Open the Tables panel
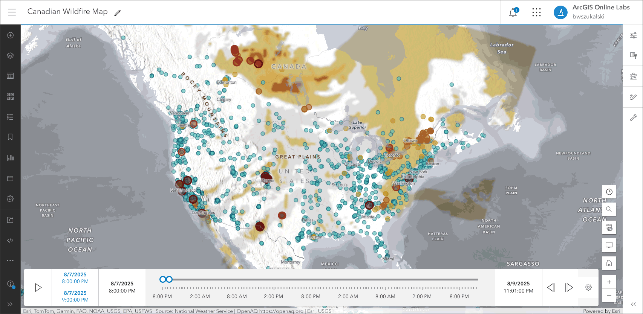 [10, 76]
